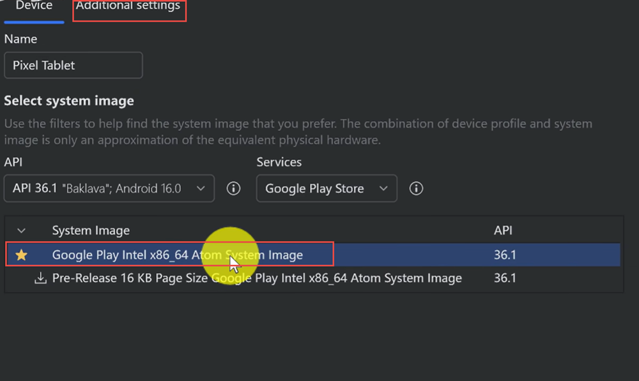Click the download icon for the Pre-Release image

pos(40,278)
